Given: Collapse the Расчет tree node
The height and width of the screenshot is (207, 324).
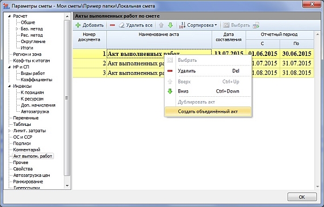Looking at the screenshot, I should pyautogui.click(x=9, y=16).
